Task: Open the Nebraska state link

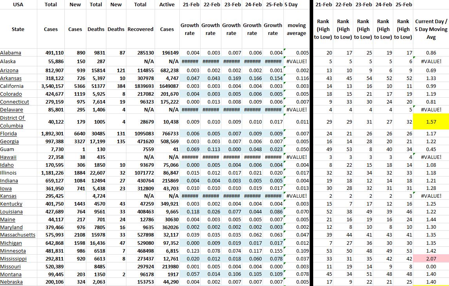Action: tap(11, 282)
